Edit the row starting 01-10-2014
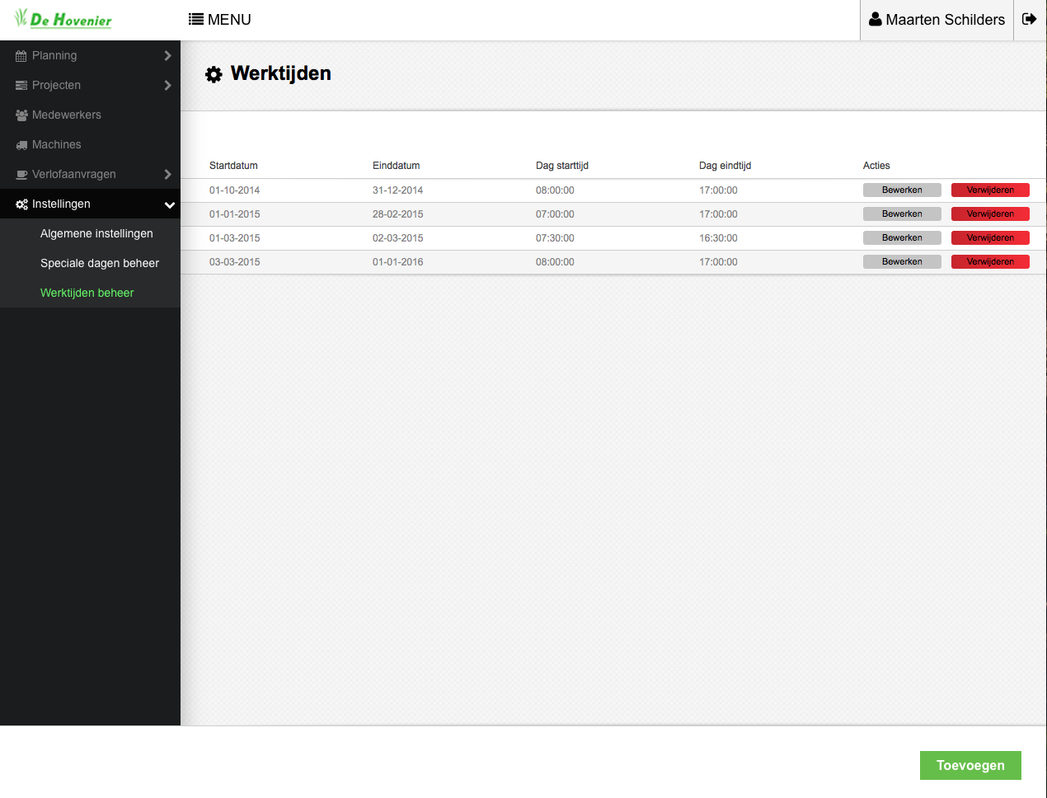Viewport: 1047px width, 798px height. coord(902,190)
